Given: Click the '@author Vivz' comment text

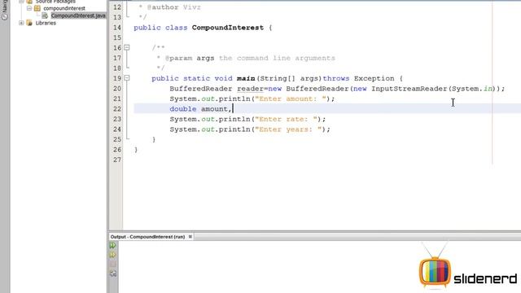Looking at the screenshot, I should pyautogui.click(x=173, y=7).
